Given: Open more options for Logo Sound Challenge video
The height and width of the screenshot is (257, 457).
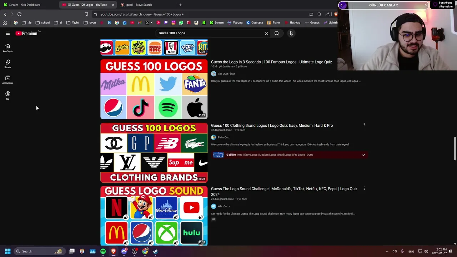Looking at the screenshot, I should (x=364, y=188).
